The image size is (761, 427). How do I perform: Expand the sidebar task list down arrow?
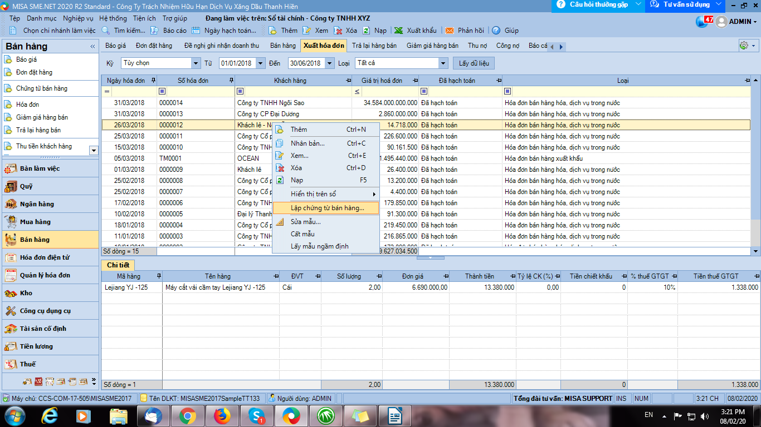(94, 150)
